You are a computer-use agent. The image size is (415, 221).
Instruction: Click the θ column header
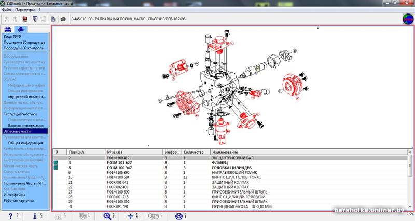(60, 152)
